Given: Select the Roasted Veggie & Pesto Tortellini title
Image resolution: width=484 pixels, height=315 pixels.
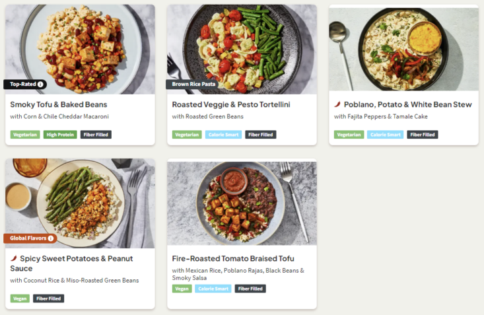Looking at the screenshot, I should [x=231, y=104].
